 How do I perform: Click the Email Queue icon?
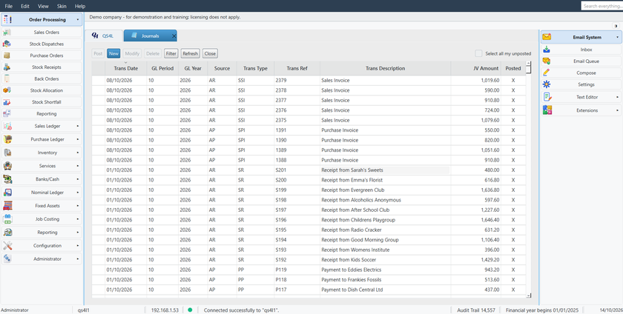[547, 61]
